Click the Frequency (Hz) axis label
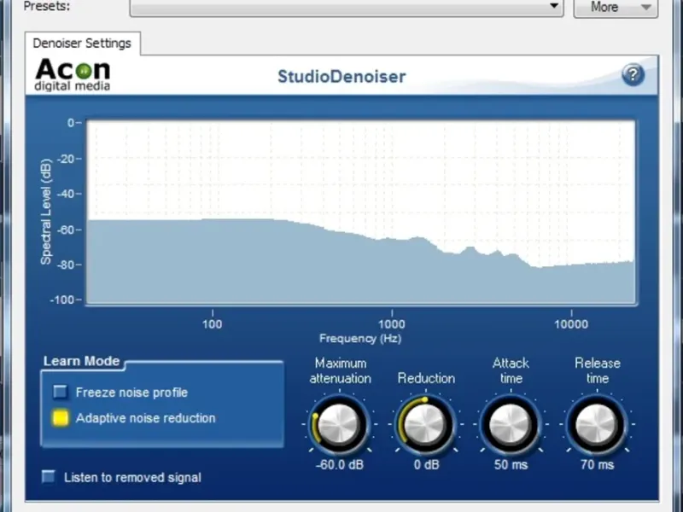This screenshot has height=512, width=683. click(x=360, y=338)
